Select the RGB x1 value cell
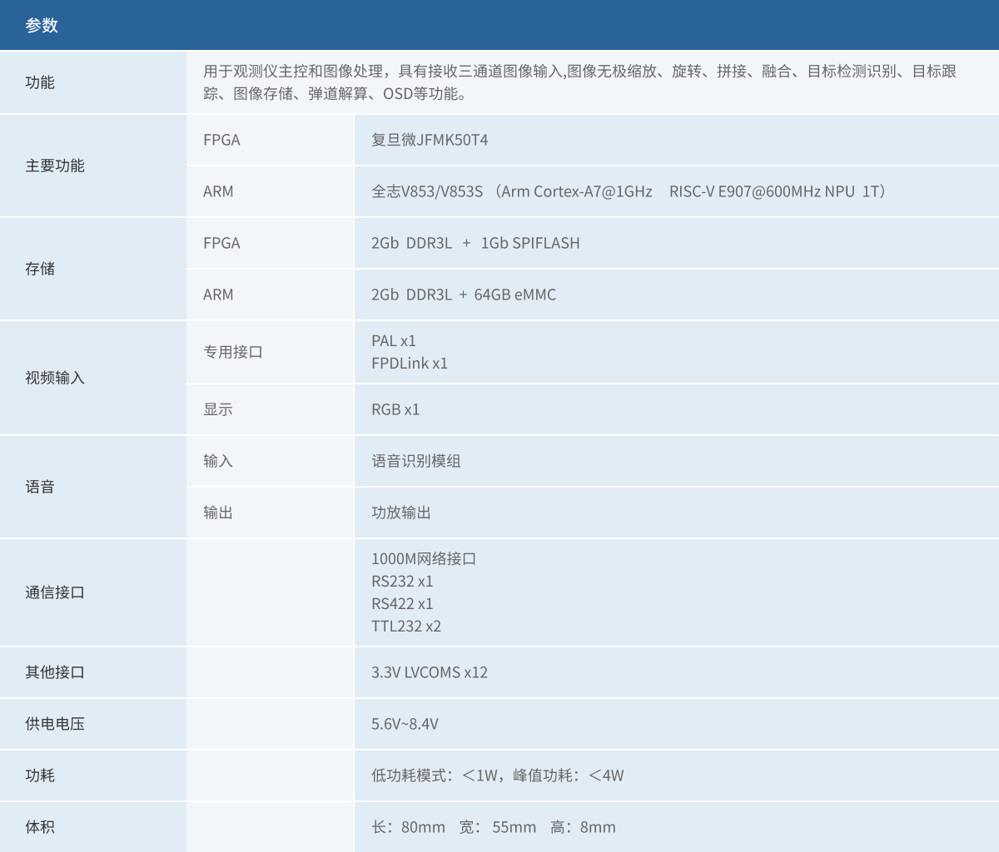999x852 pixels. tap(395, 409)
